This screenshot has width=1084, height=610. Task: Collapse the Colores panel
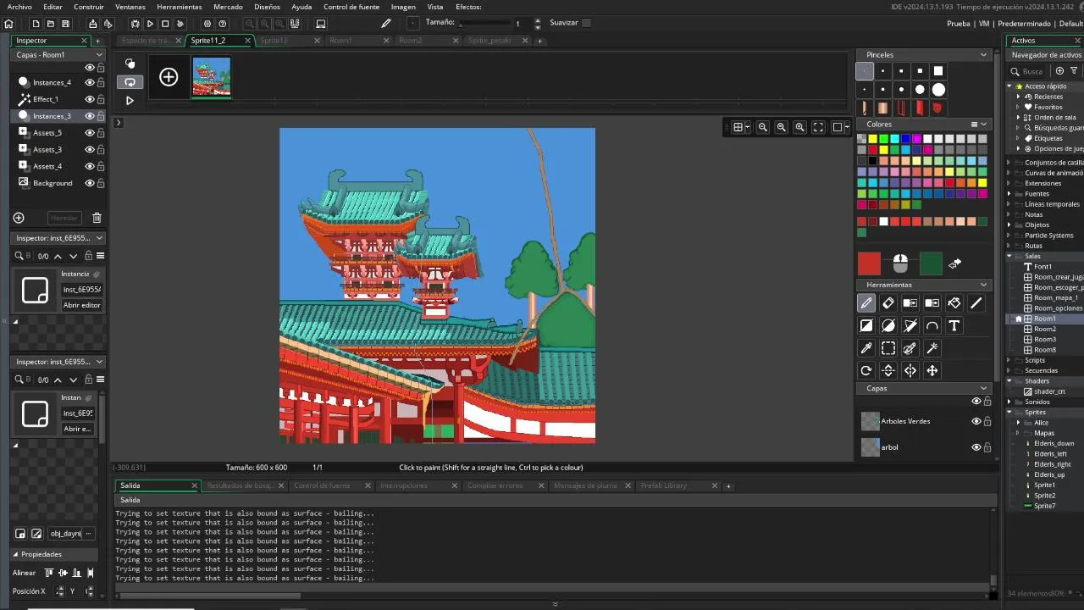tap(983, 124)
